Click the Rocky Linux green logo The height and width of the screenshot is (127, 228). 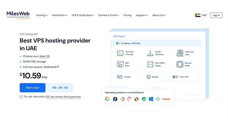click(x=144, y=99)
